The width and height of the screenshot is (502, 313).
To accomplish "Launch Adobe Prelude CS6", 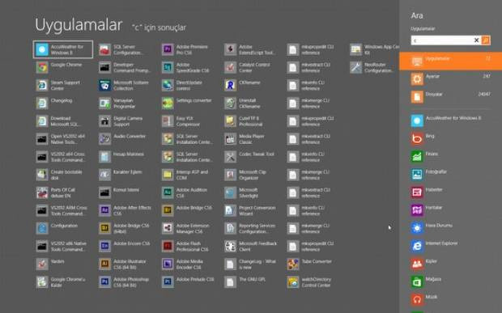I will pyautogui.click(x=189, y=282).
